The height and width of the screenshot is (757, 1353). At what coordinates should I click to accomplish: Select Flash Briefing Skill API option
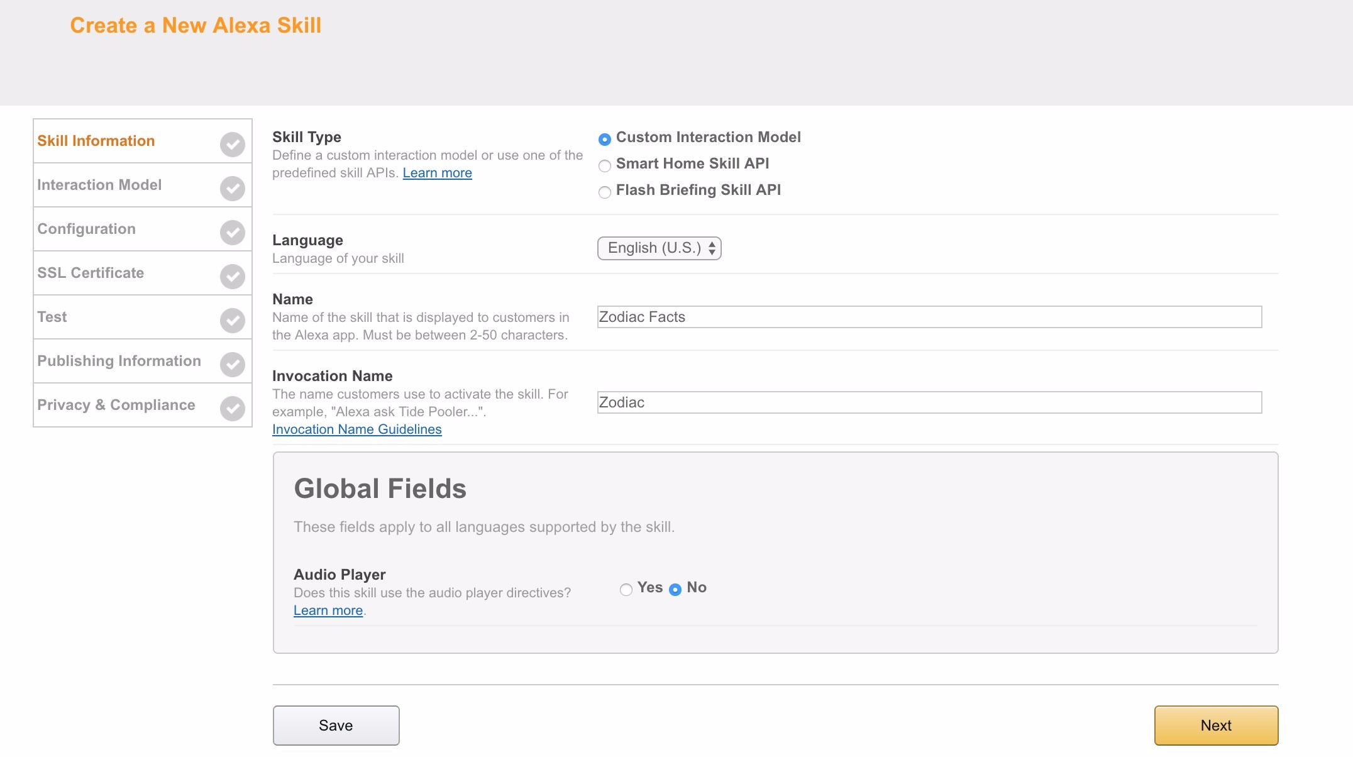(x=605, y=192)
